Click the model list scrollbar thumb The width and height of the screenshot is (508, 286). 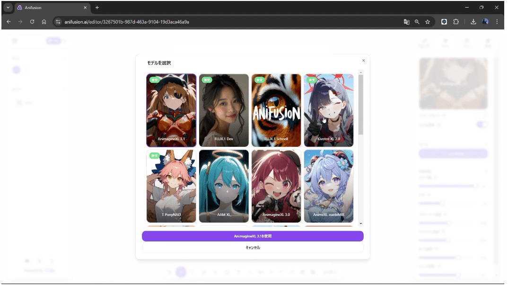point(360,105)
